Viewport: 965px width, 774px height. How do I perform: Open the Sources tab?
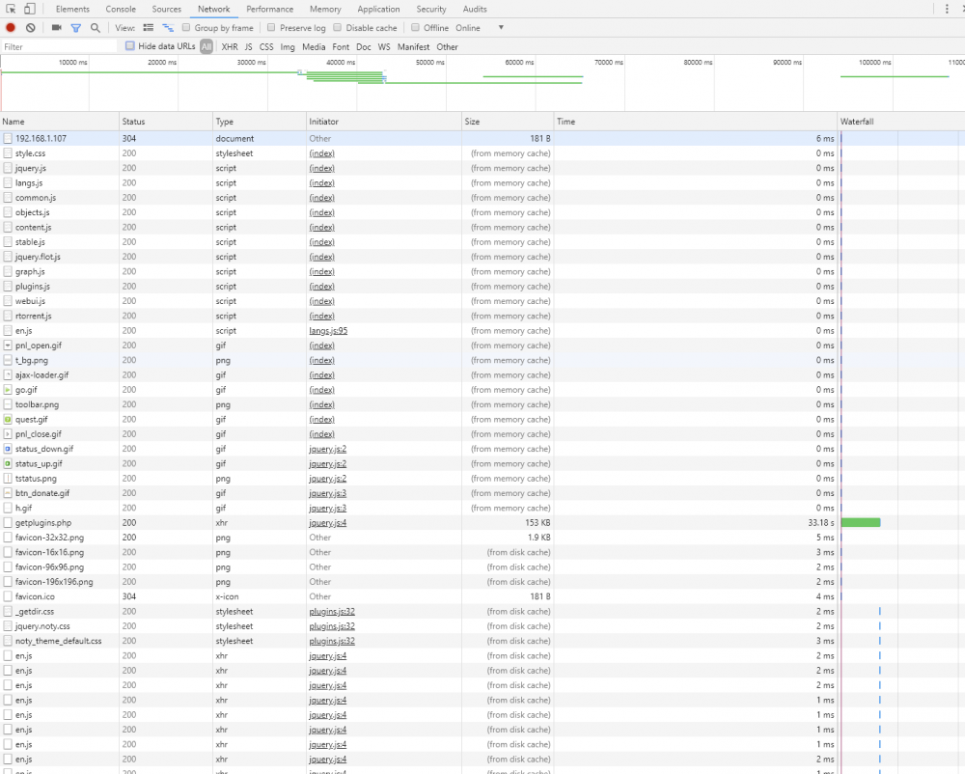(167, 10)
